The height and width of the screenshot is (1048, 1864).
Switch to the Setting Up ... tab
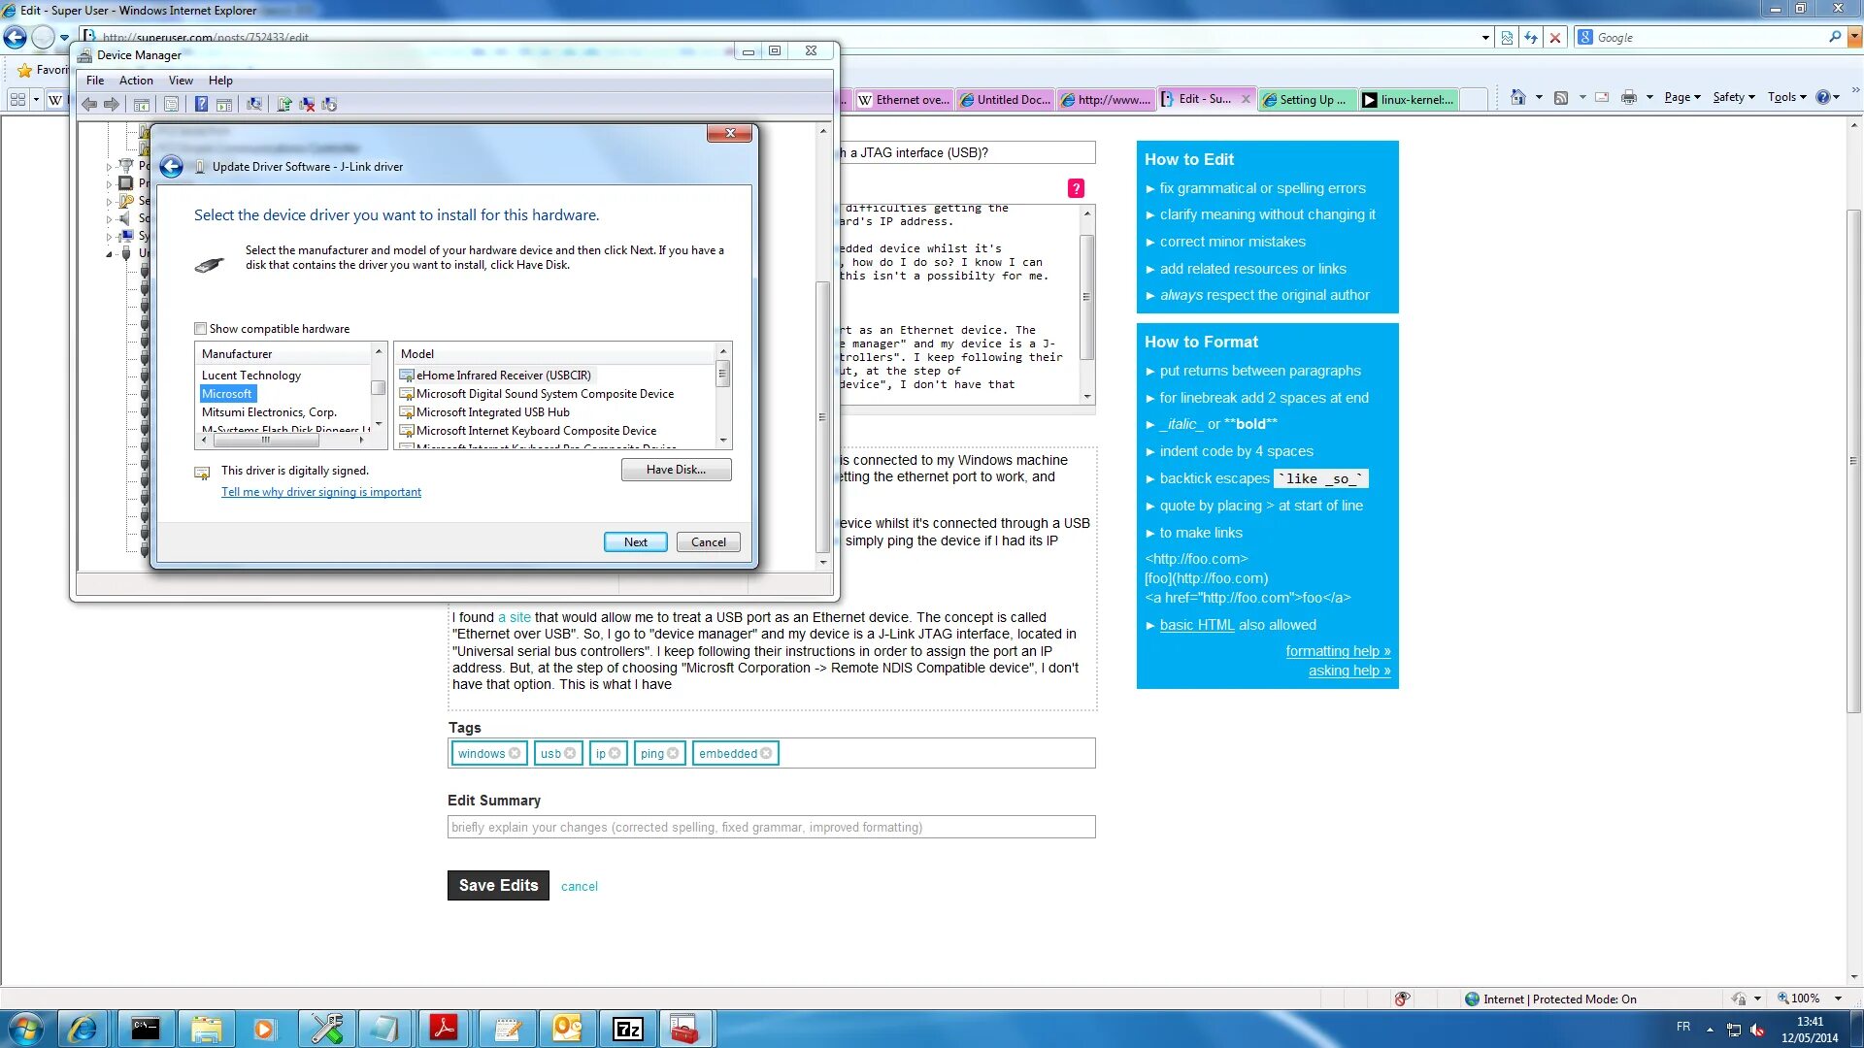pos(1306,99)
